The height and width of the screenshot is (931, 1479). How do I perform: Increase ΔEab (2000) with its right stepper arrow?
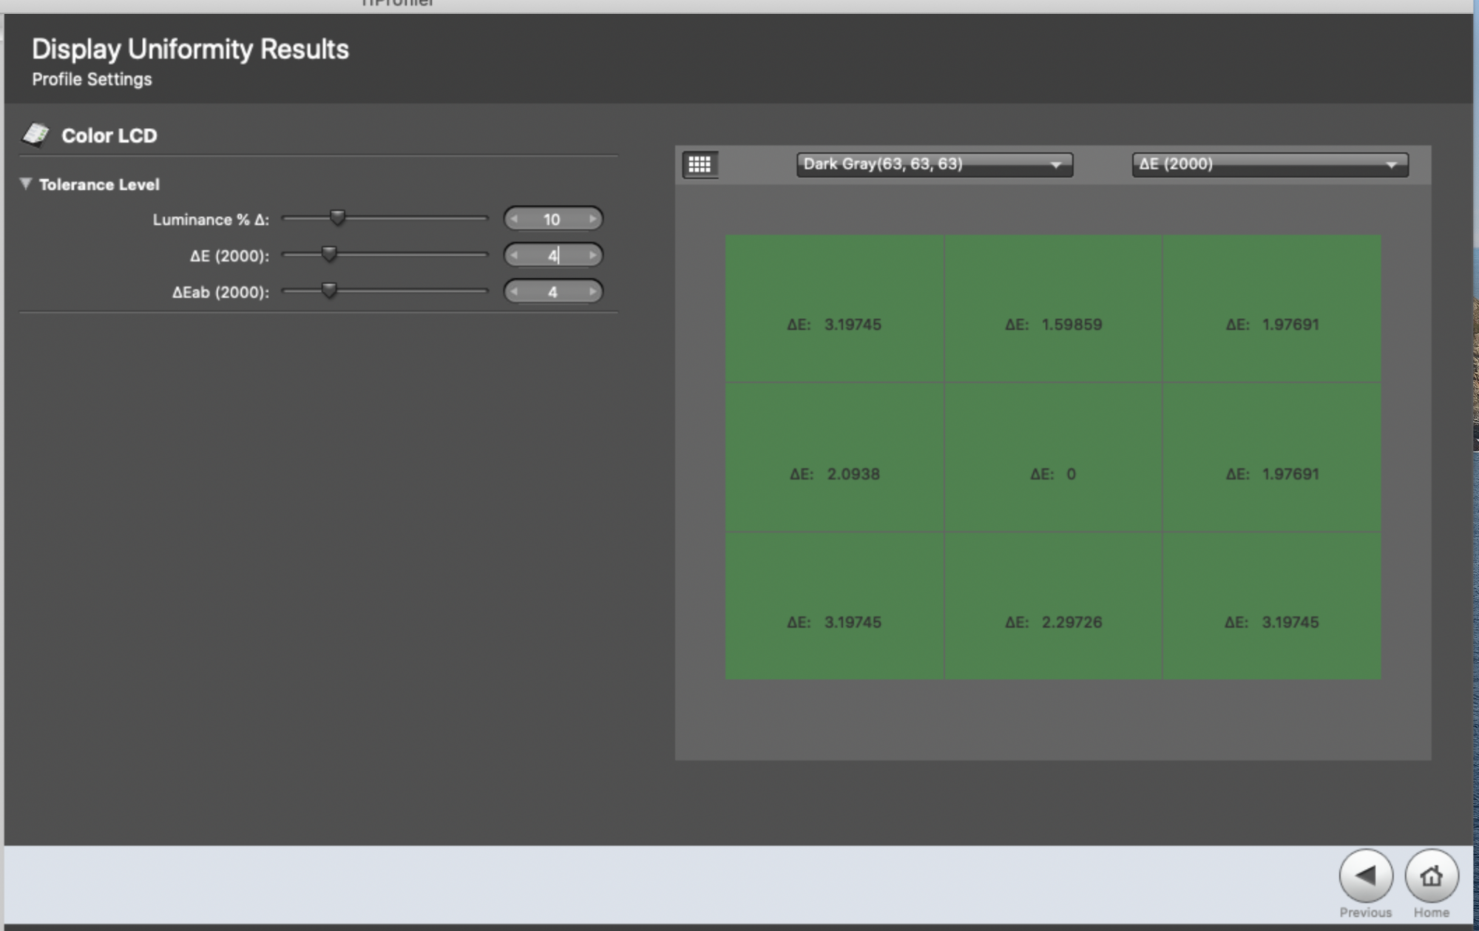592,291
